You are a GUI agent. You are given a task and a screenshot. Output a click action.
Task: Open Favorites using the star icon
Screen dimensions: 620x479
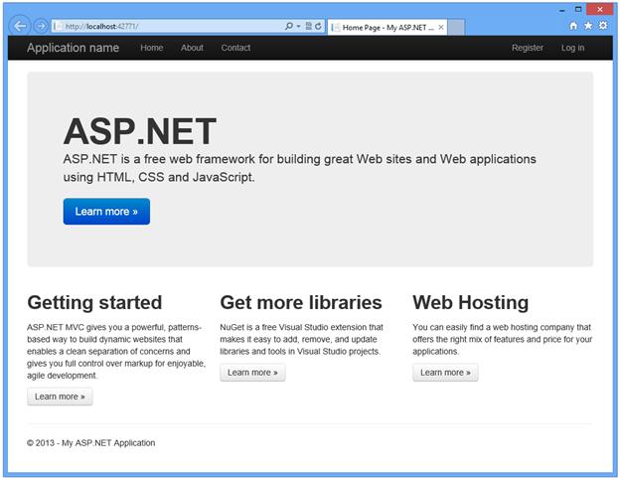click(x=588, y=26)
